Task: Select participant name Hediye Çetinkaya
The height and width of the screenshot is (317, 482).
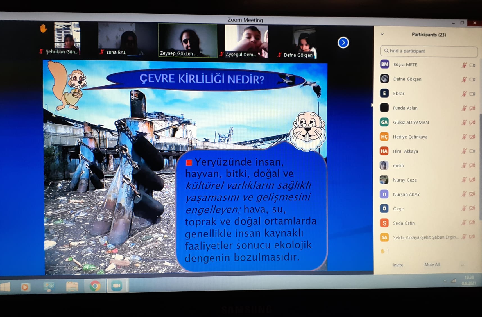Action: 410,137
